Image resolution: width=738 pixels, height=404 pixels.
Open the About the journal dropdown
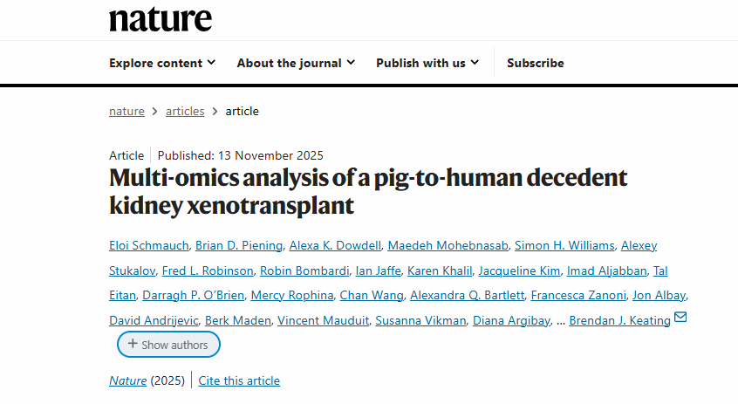[296, 63]
